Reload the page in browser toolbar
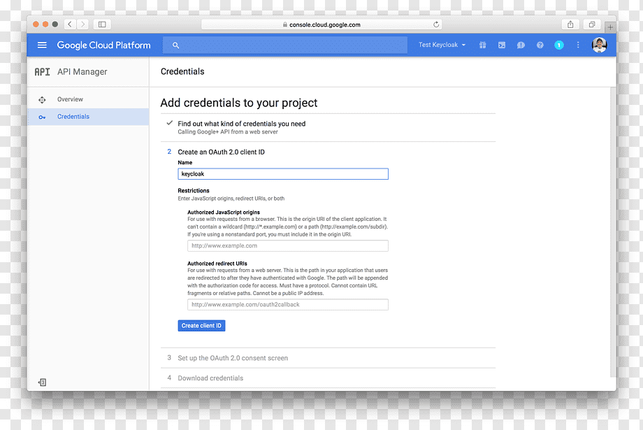 pos(436,24)
